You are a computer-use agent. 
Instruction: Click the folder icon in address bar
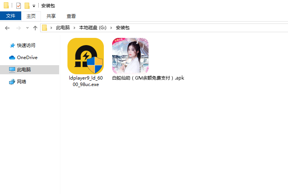(45, 28)
